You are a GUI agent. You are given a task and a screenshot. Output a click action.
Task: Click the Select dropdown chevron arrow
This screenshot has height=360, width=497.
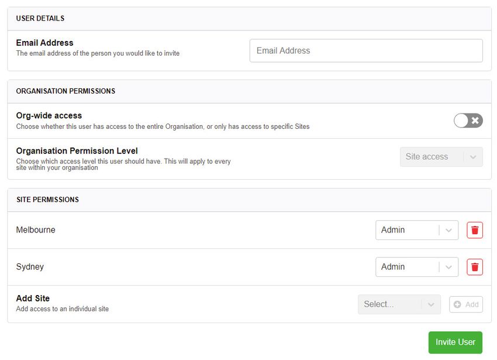tap(431, 304)
